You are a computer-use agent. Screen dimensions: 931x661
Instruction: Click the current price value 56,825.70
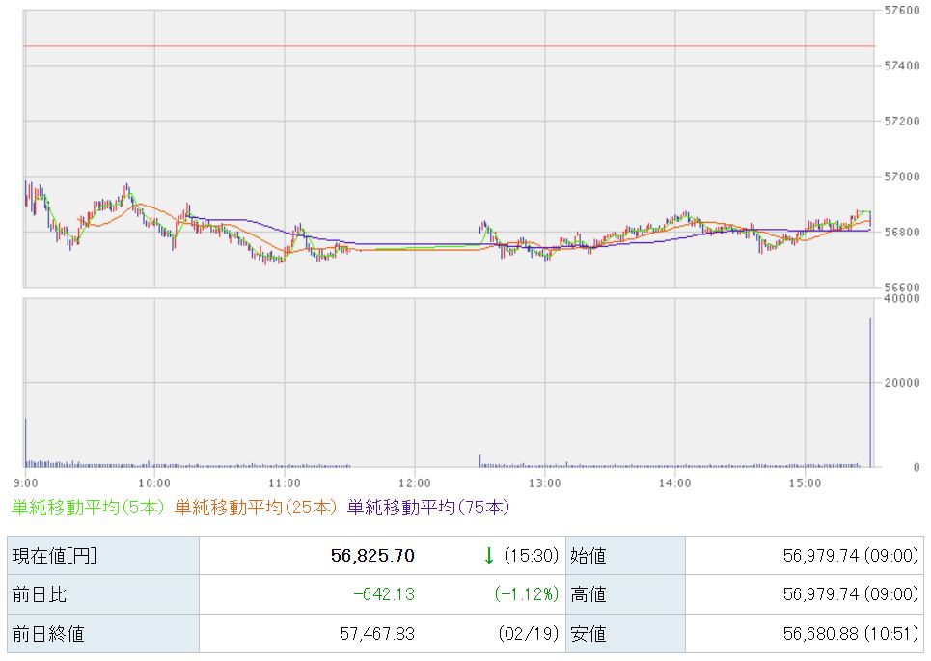pyautogui.click(x=374, y=555)
